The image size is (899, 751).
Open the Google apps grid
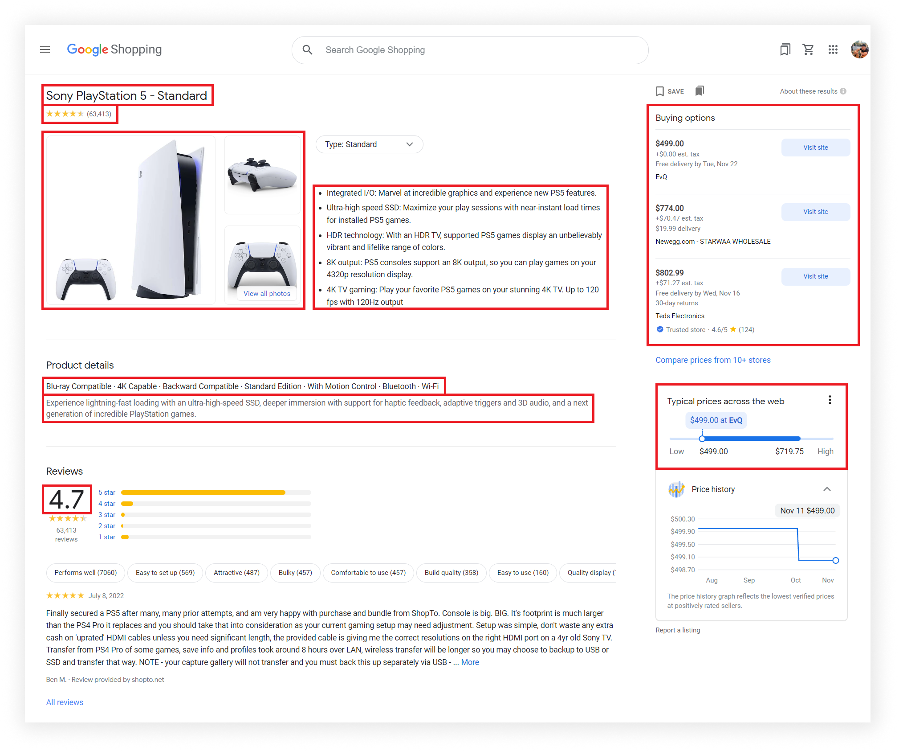tap(833, 49)
